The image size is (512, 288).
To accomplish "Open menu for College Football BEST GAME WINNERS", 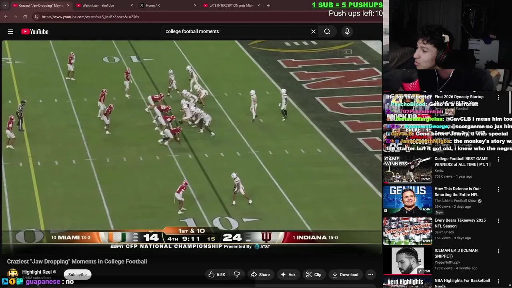I will 498,159.
